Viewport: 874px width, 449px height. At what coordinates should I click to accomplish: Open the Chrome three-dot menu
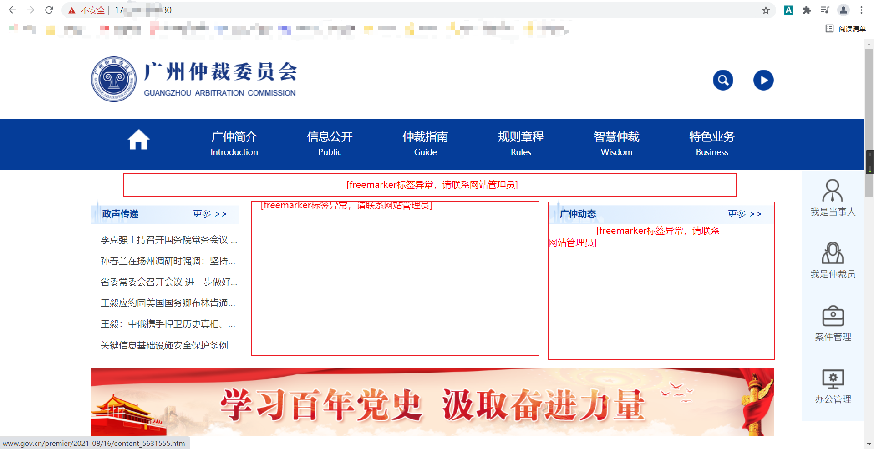click(861, 10)
